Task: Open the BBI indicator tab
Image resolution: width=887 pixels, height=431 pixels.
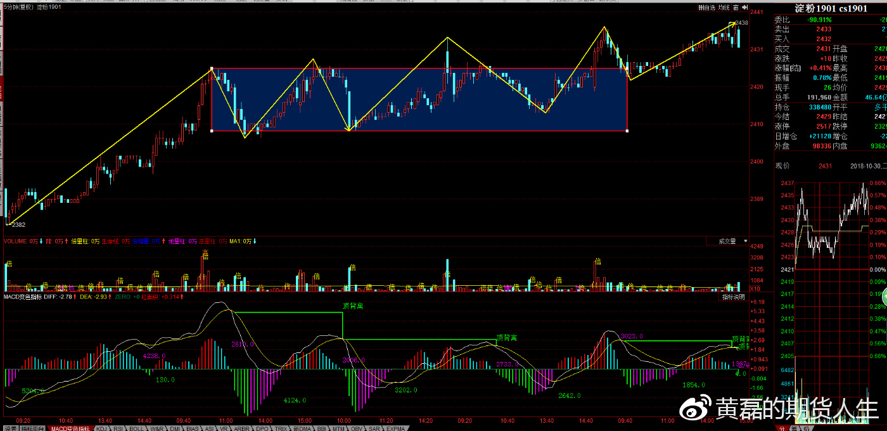Action: coord(321,428)
